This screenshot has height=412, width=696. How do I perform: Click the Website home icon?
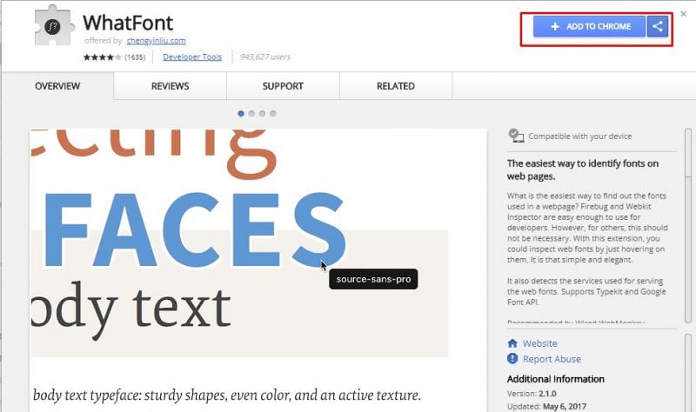point(512,343)
